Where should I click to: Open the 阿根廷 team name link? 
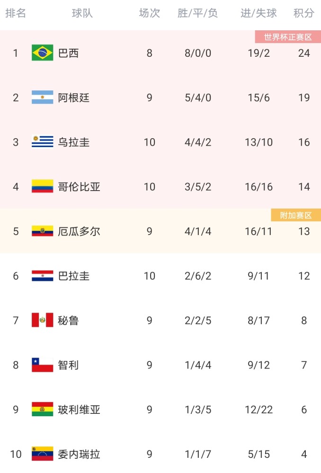(74, 98)
